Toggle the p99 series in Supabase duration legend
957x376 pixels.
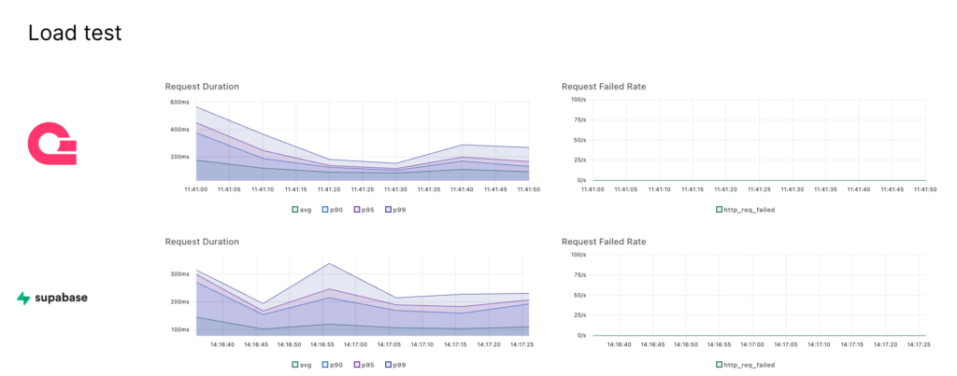396,365
